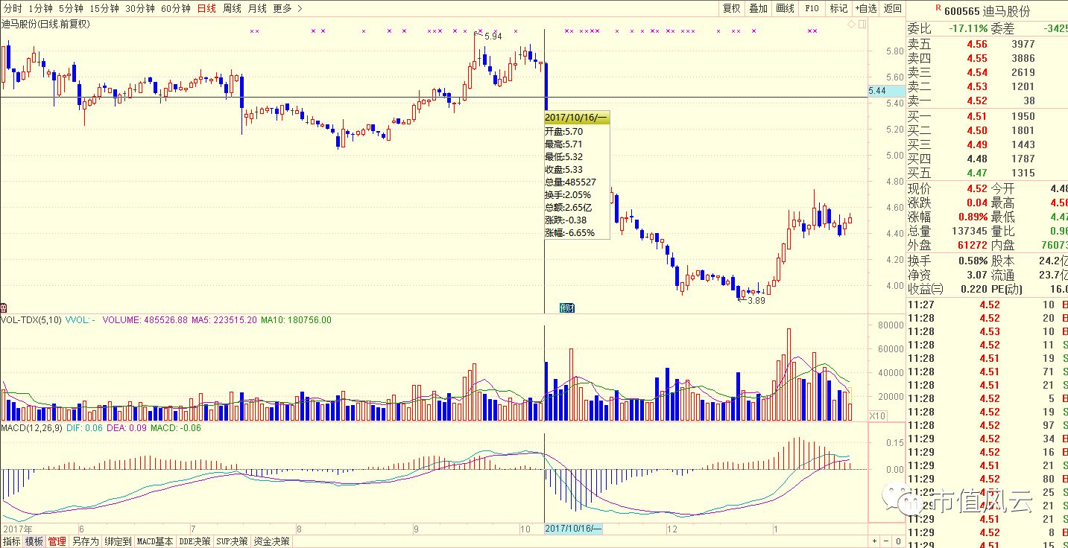Select the DDE决策 template
This screenshot has width=1068, height=548.
coord(195,541)
